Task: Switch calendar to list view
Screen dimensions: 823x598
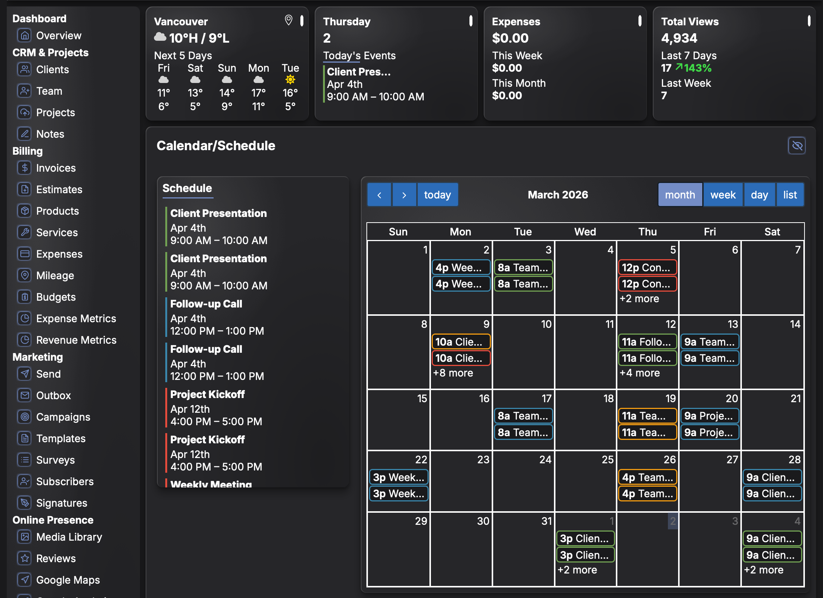Action: point(790,195)
